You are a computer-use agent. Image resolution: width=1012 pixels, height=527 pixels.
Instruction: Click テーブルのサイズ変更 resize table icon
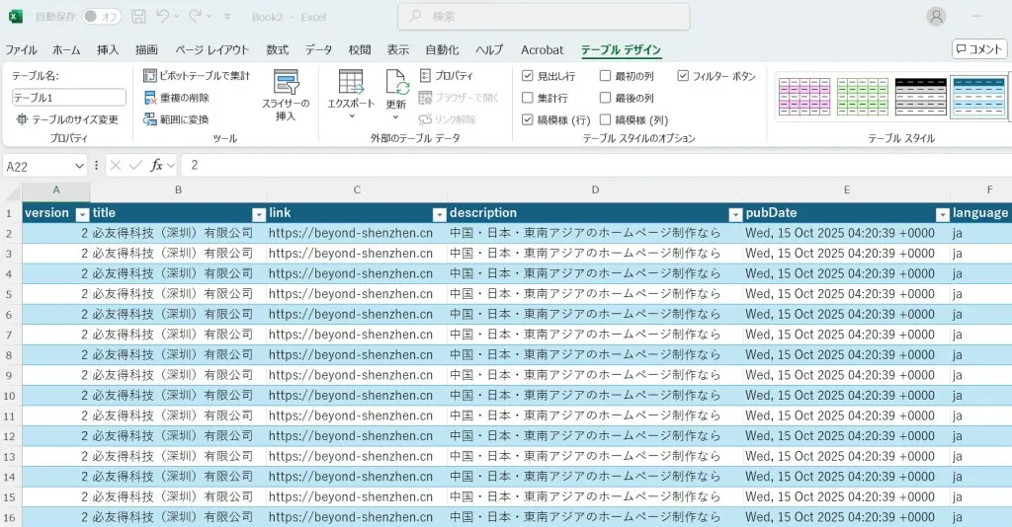[x=22, y=119]
